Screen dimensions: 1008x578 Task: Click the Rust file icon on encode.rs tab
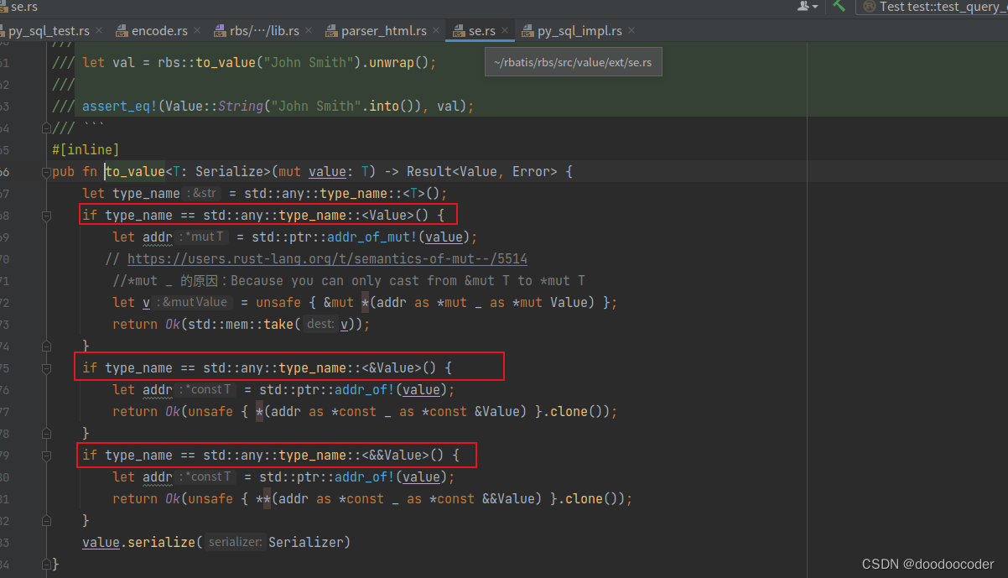click(120, 29)
